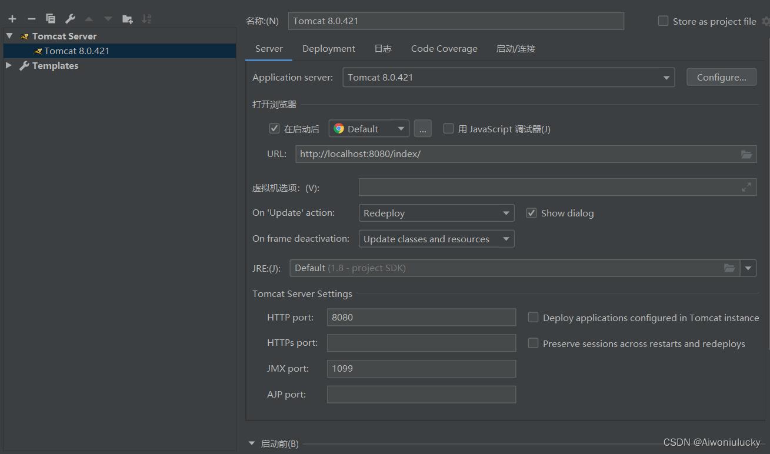This screenshot has height=454, width=770.
Task: Click the JMX port field
Action: pyautogui.click(x=421, y=369)
